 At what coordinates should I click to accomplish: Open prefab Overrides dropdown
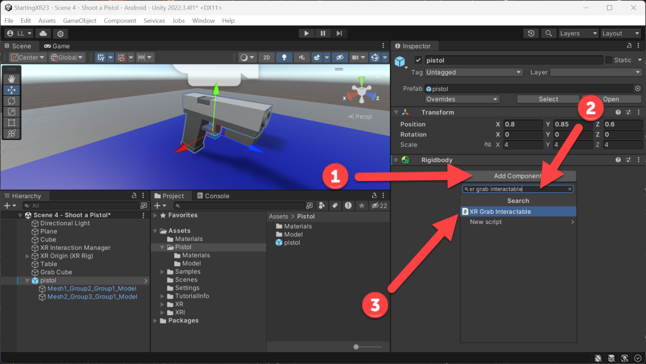(462, 99)
